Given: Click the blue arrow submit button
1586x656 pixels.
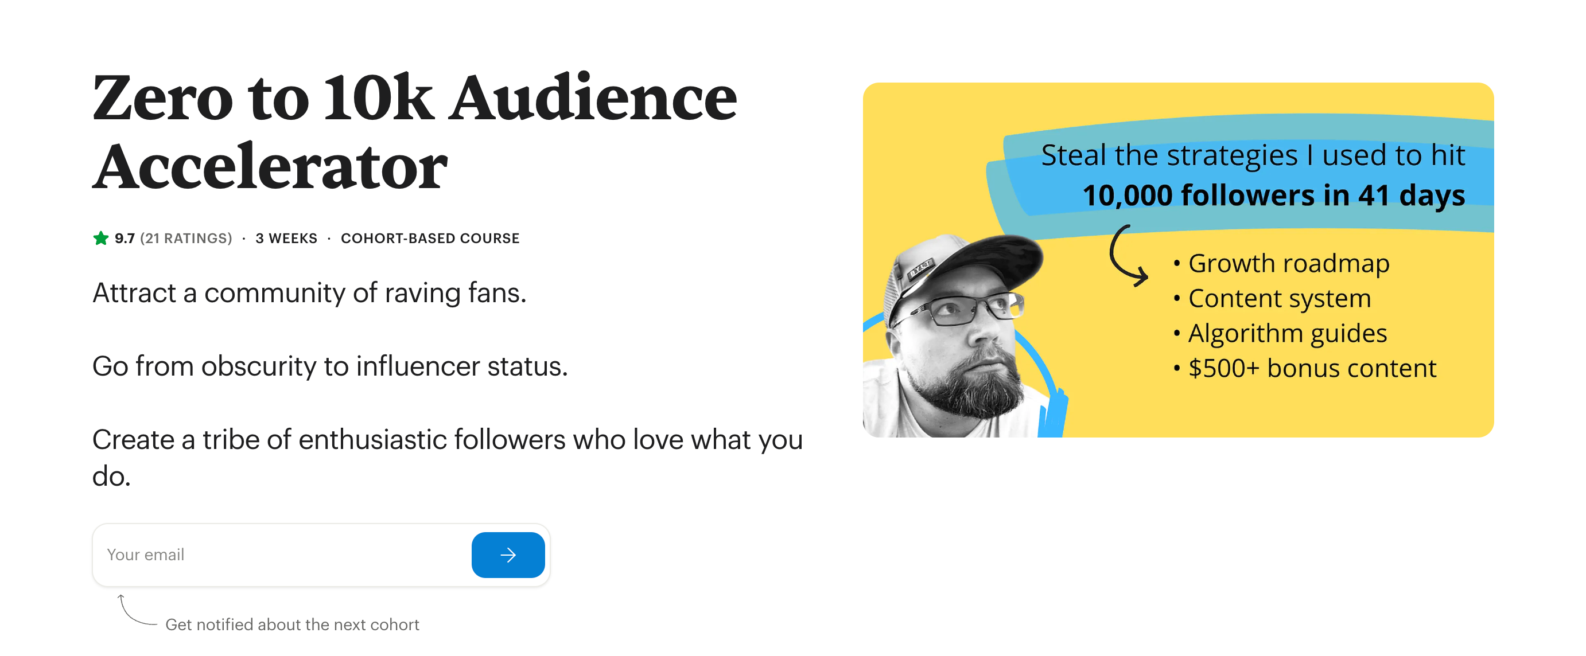Looking at the screenshot, I should click(507, 555).
